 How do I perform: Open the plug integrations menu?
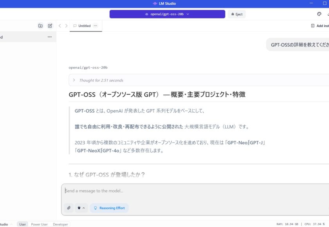(81, 208)
